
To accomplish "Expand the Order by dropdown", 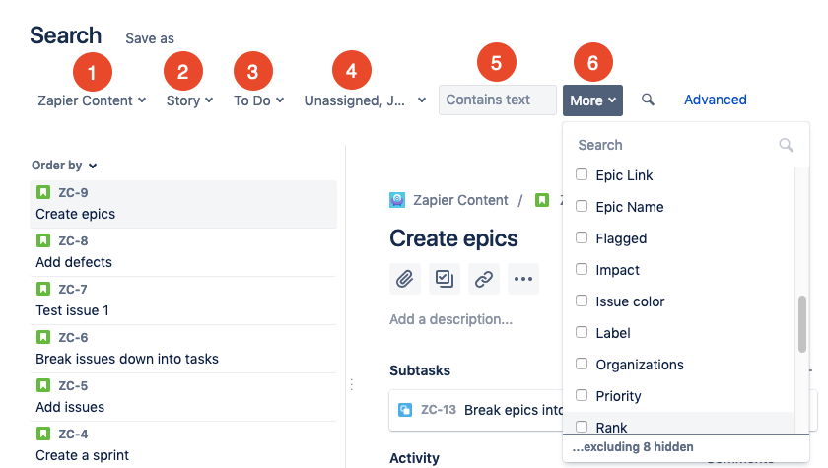I will coord(64,166).
